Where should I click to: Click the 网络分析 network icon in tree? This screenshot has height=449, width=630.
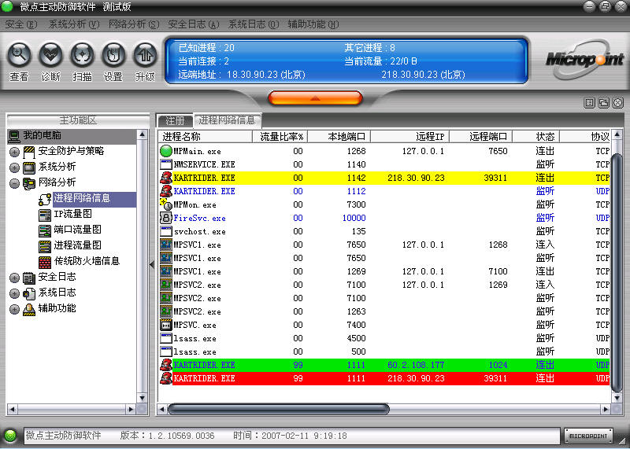point(29,183)
